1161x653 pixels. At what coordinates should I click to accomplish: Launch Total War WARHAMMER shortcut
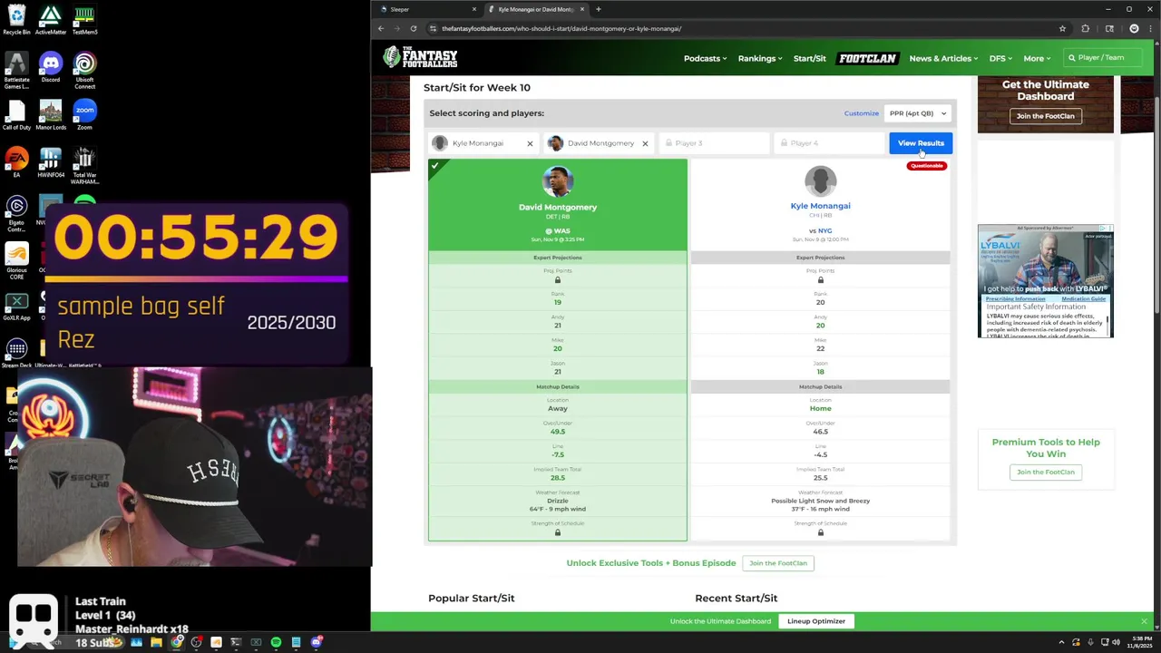(84, 166)
